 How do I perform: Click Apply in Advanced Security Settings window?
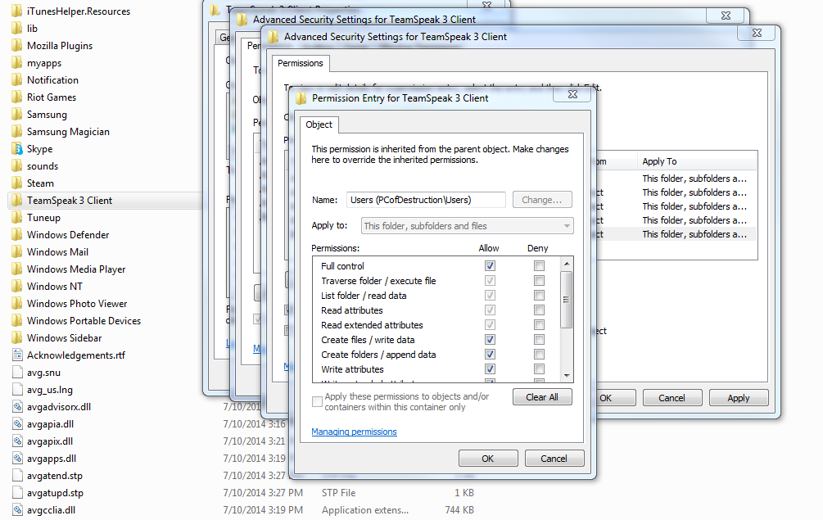click(x=739, y=398)
